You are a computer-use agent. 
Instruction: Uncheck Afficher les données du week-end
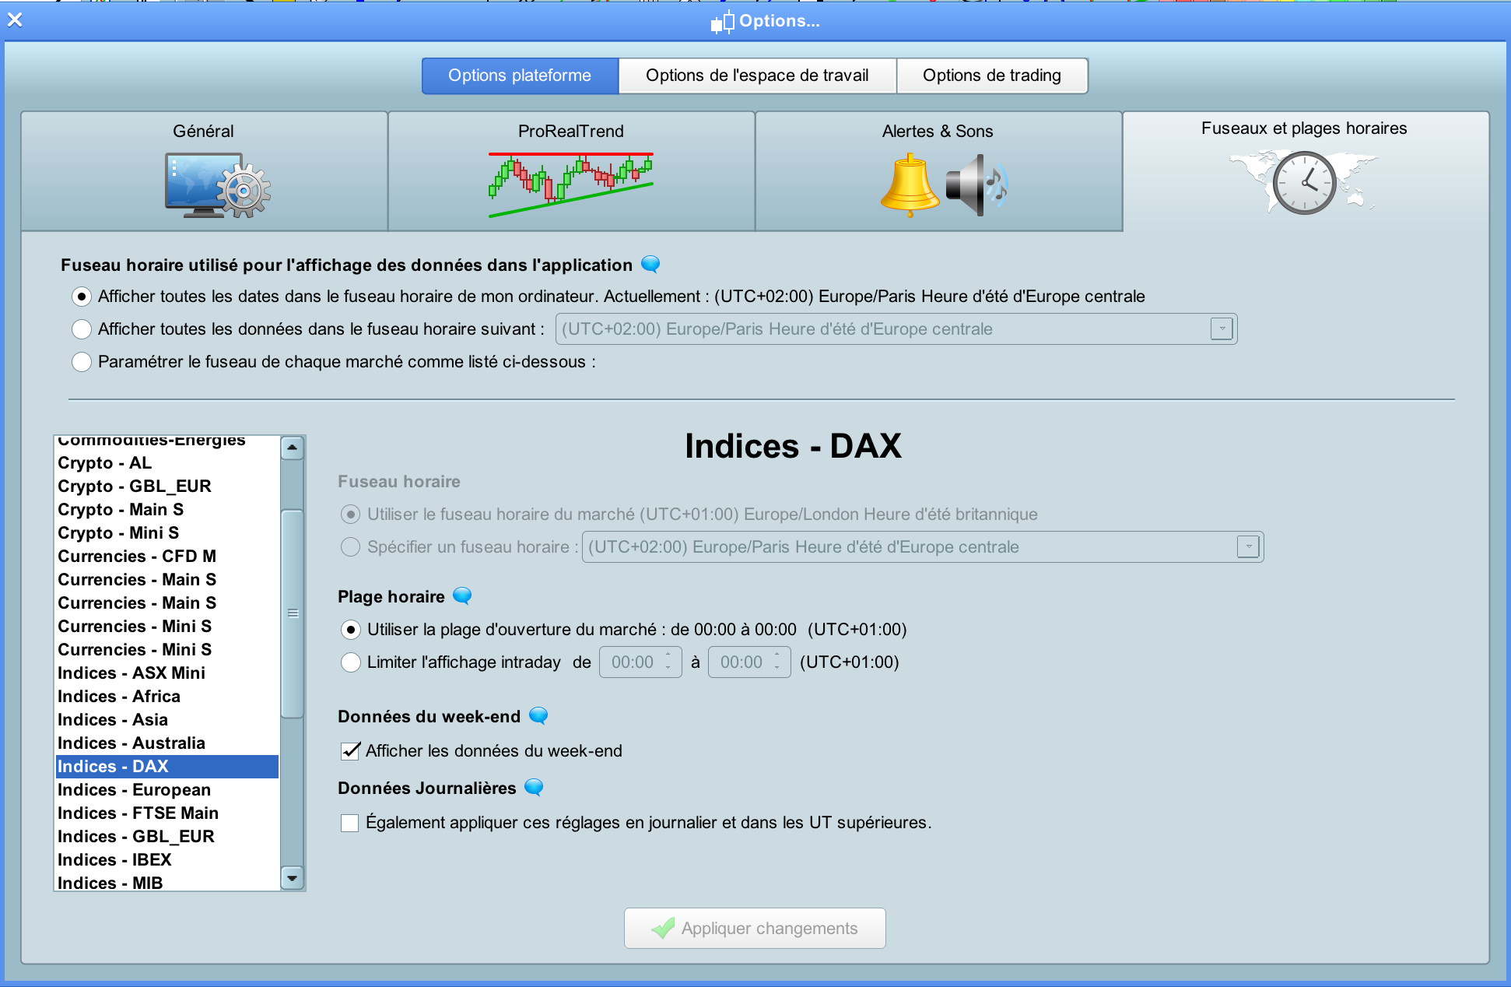click(x=350, y=751)
